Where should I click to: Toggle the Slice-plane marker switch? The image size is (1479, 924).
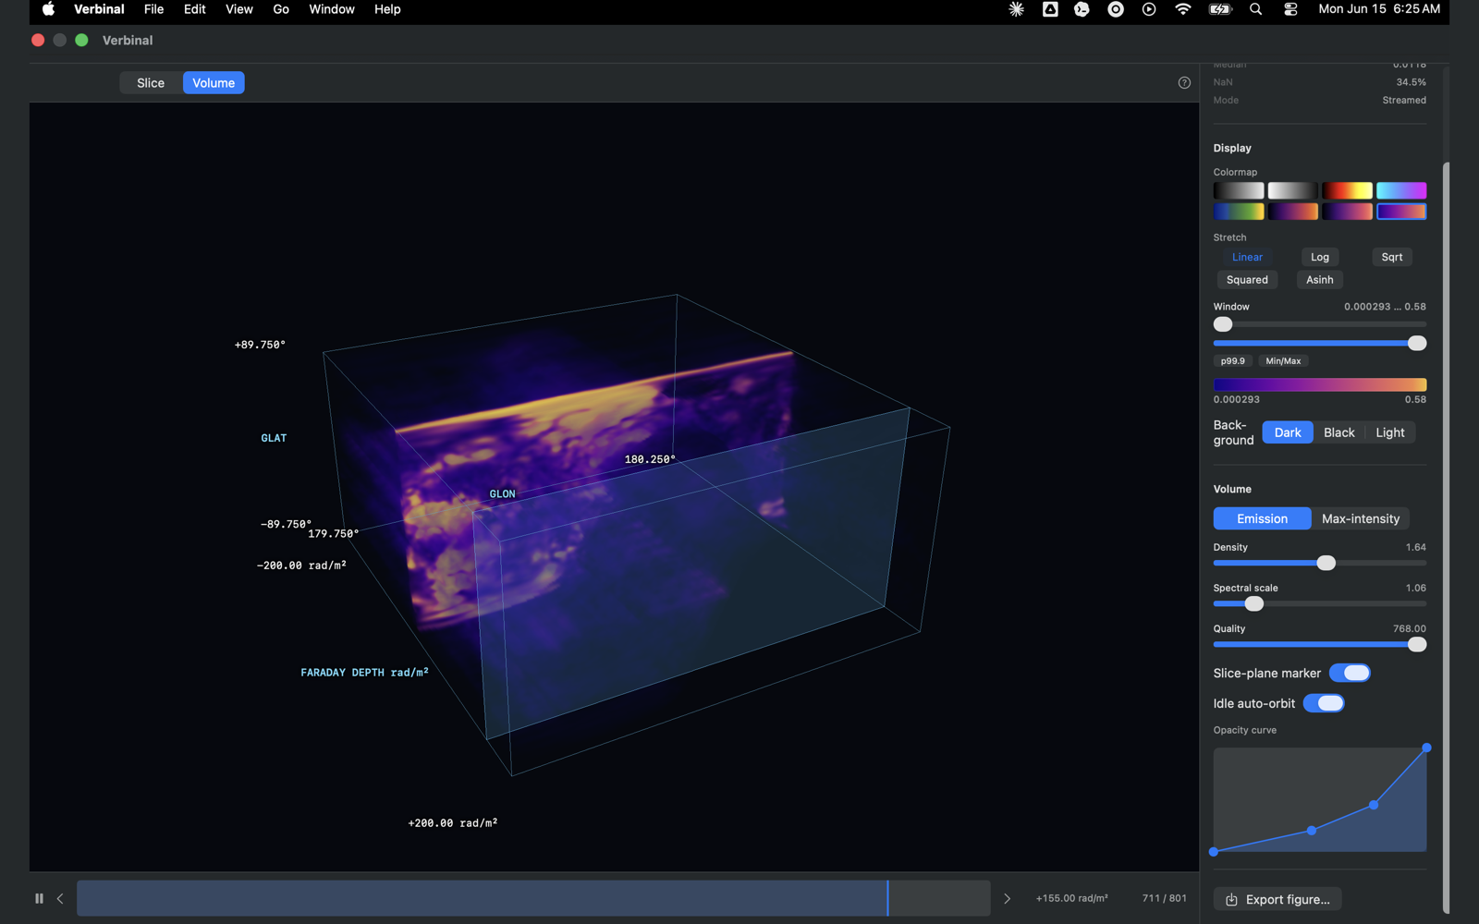(x=1350, y=673)
